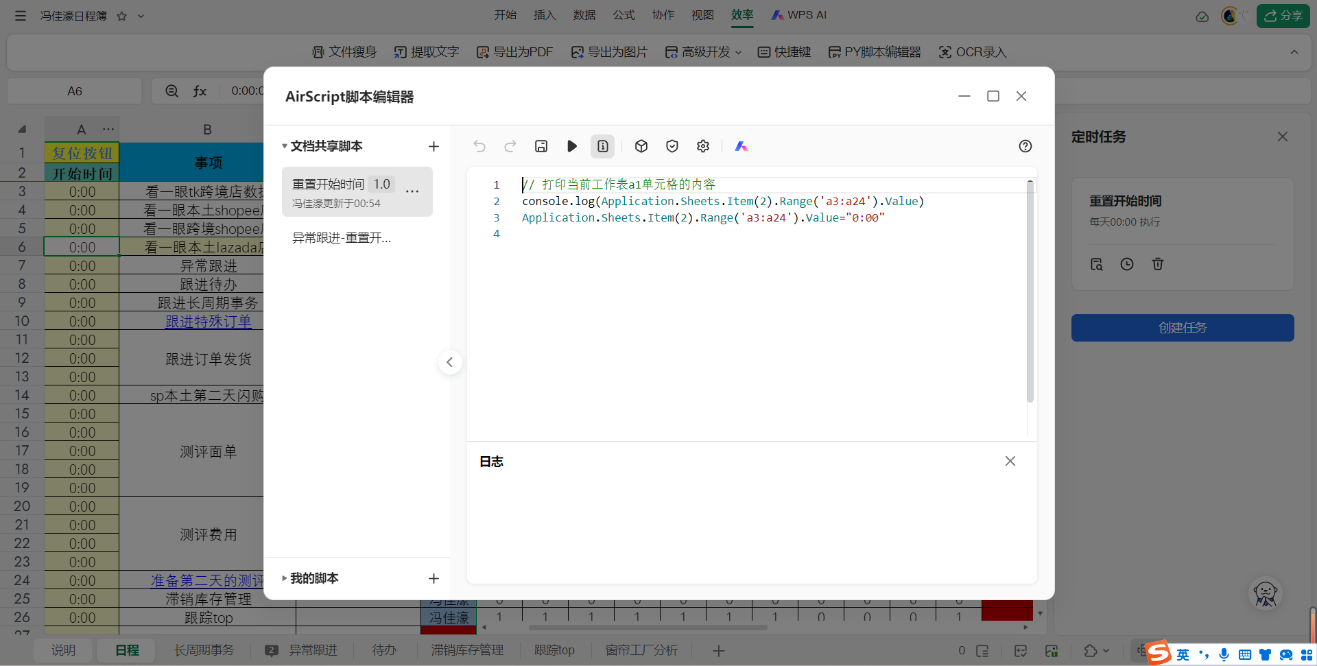Switch to the 长周期事务 sheet tab
The height and width of the screenshot is (666, 1317).
click(x=204, y=650)
